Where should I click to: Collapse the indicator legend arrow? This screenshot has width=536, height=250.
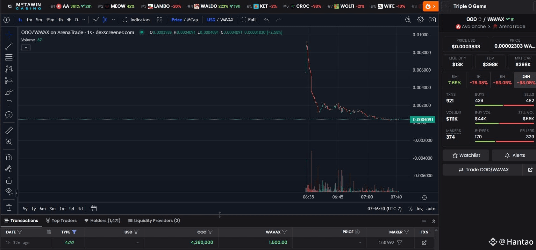(x=26, y=48)
